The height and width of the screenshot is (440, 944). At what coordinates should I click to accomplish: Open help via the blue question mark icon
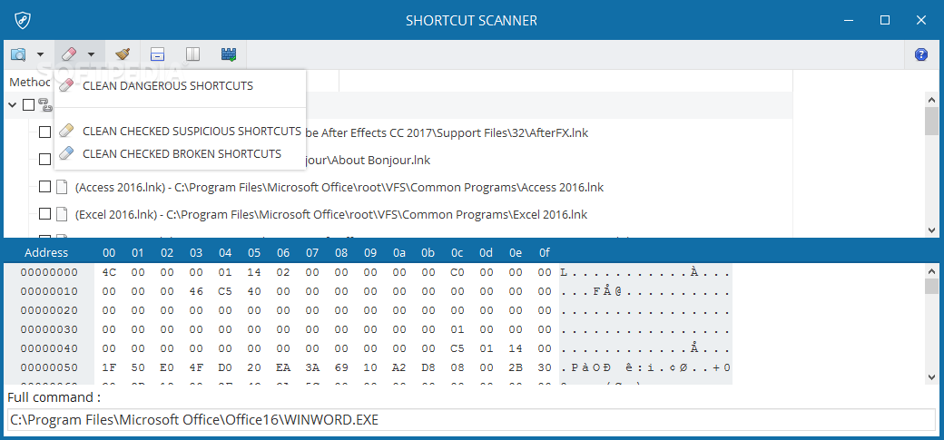921,54
